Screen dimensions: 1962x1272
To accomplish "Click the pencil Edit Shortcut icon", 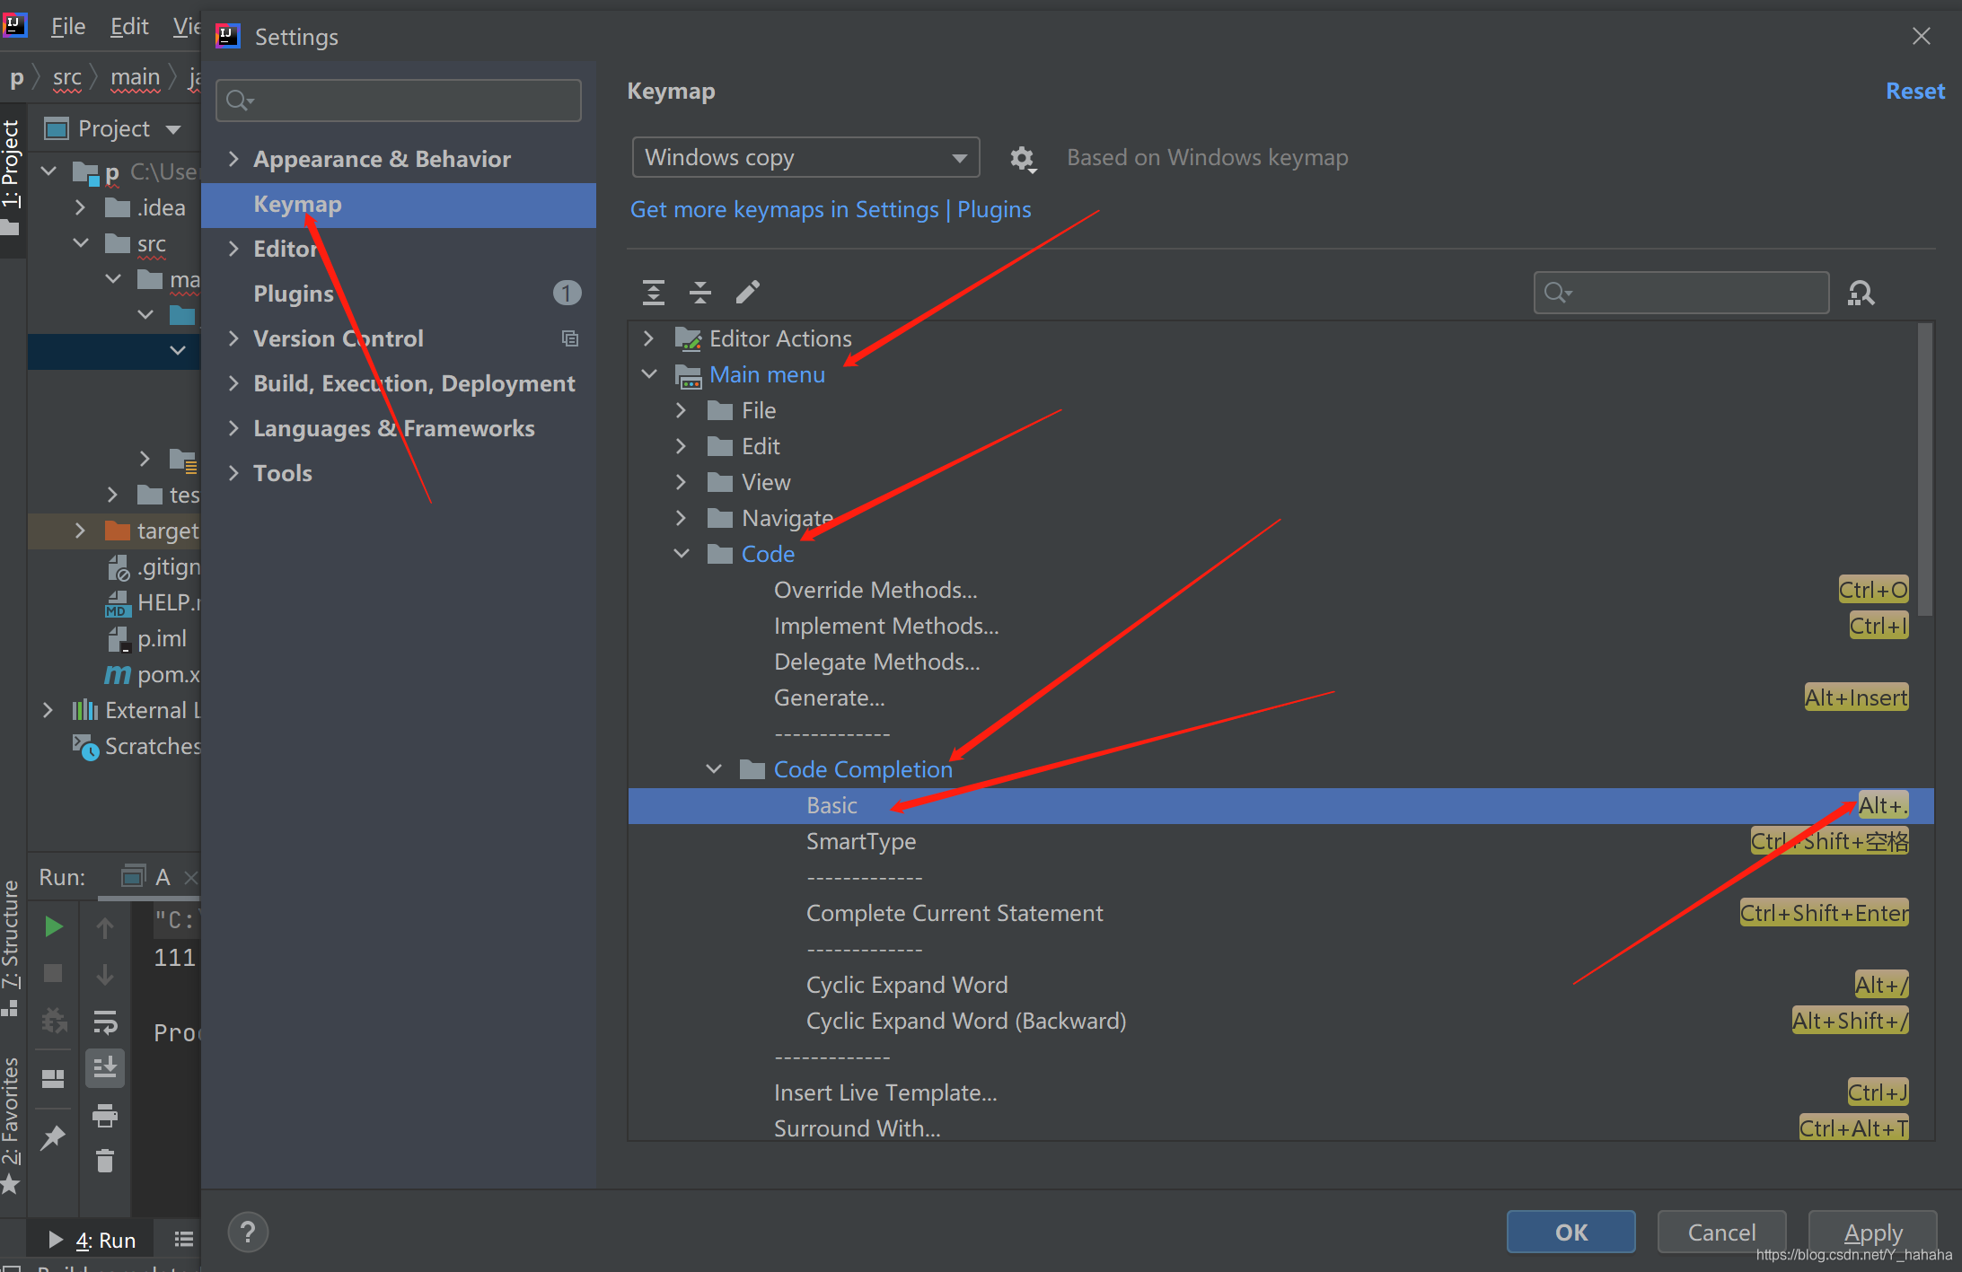I will pyautogui.click(x=747, y=292).
